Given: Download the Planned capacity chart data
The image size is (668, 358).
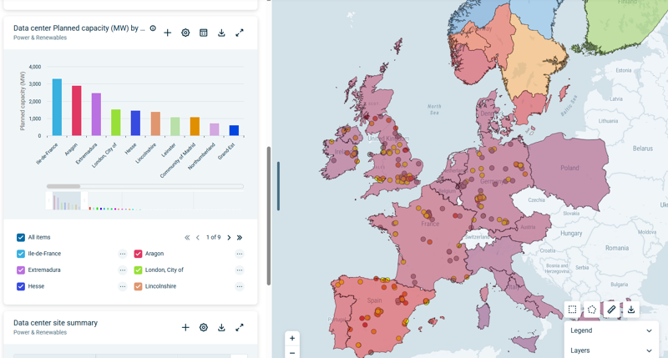Looking at the screenshot, I should (221, 33).
